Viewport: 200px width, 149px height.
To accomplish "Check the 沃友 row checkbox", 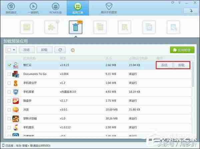I will [9, 110].
